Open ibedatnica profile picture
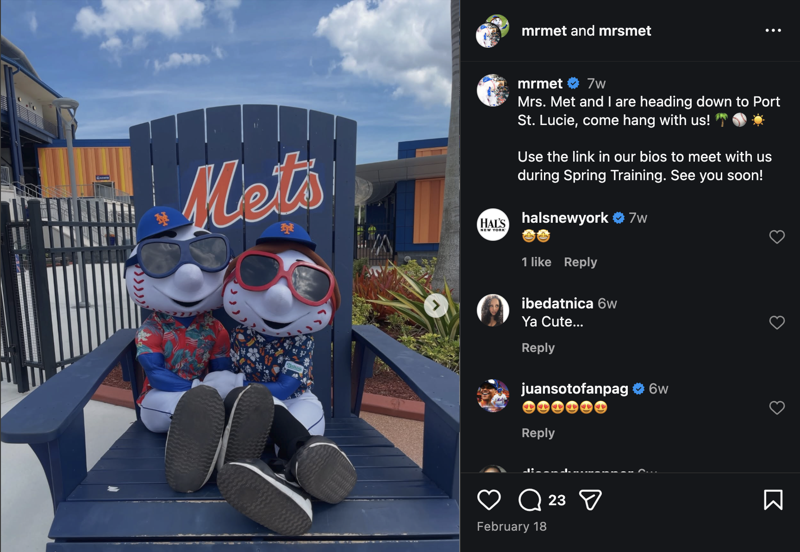This screenshot has width=800, height=552. [x=493, y=310]
